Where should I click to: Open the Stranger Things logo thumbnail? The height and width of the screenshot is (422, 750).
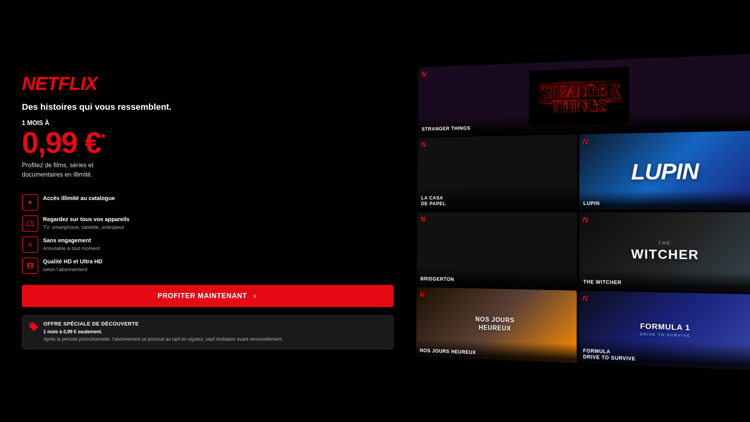coord(579,96)
